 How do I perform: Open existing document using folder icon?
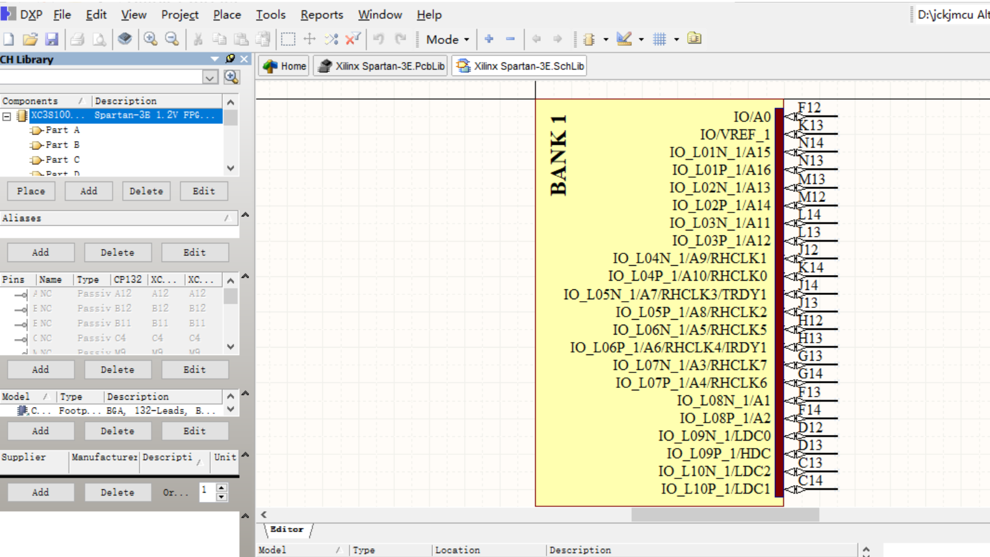coord(30,39)
